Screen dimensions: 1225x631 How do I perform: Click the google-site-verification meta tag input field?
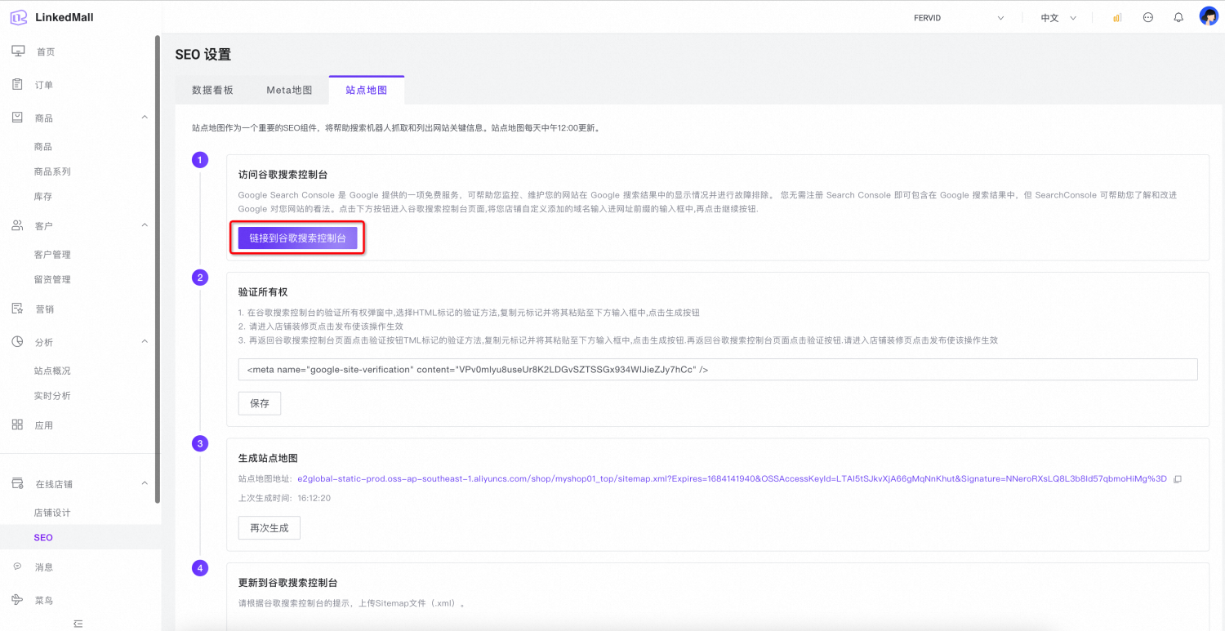717,370
